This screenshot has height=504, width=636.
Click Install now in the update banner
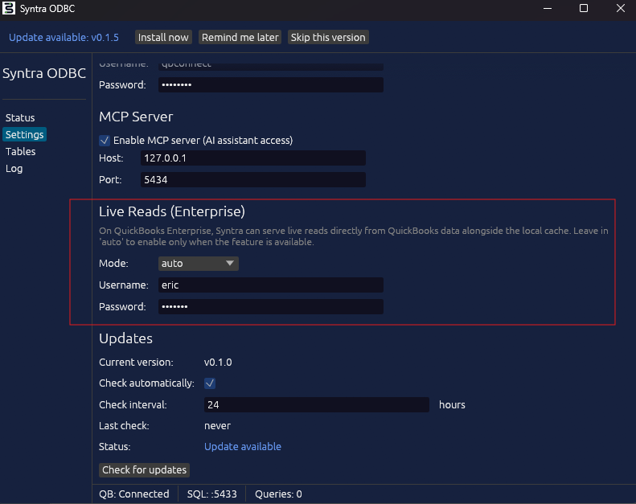click(163, 37)
